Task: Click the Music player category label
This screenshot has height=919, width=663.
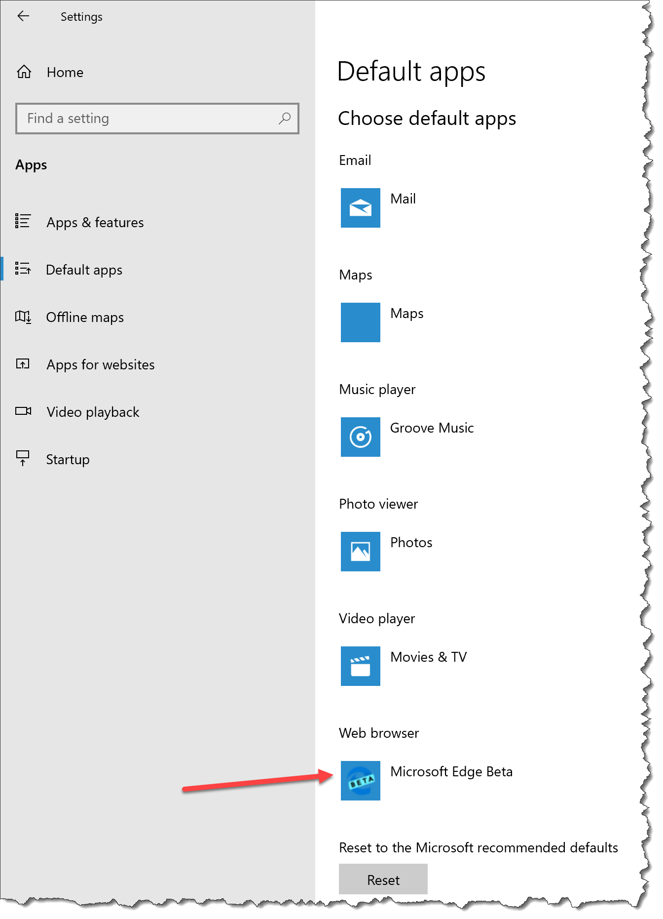Action: tap(377, 390)
